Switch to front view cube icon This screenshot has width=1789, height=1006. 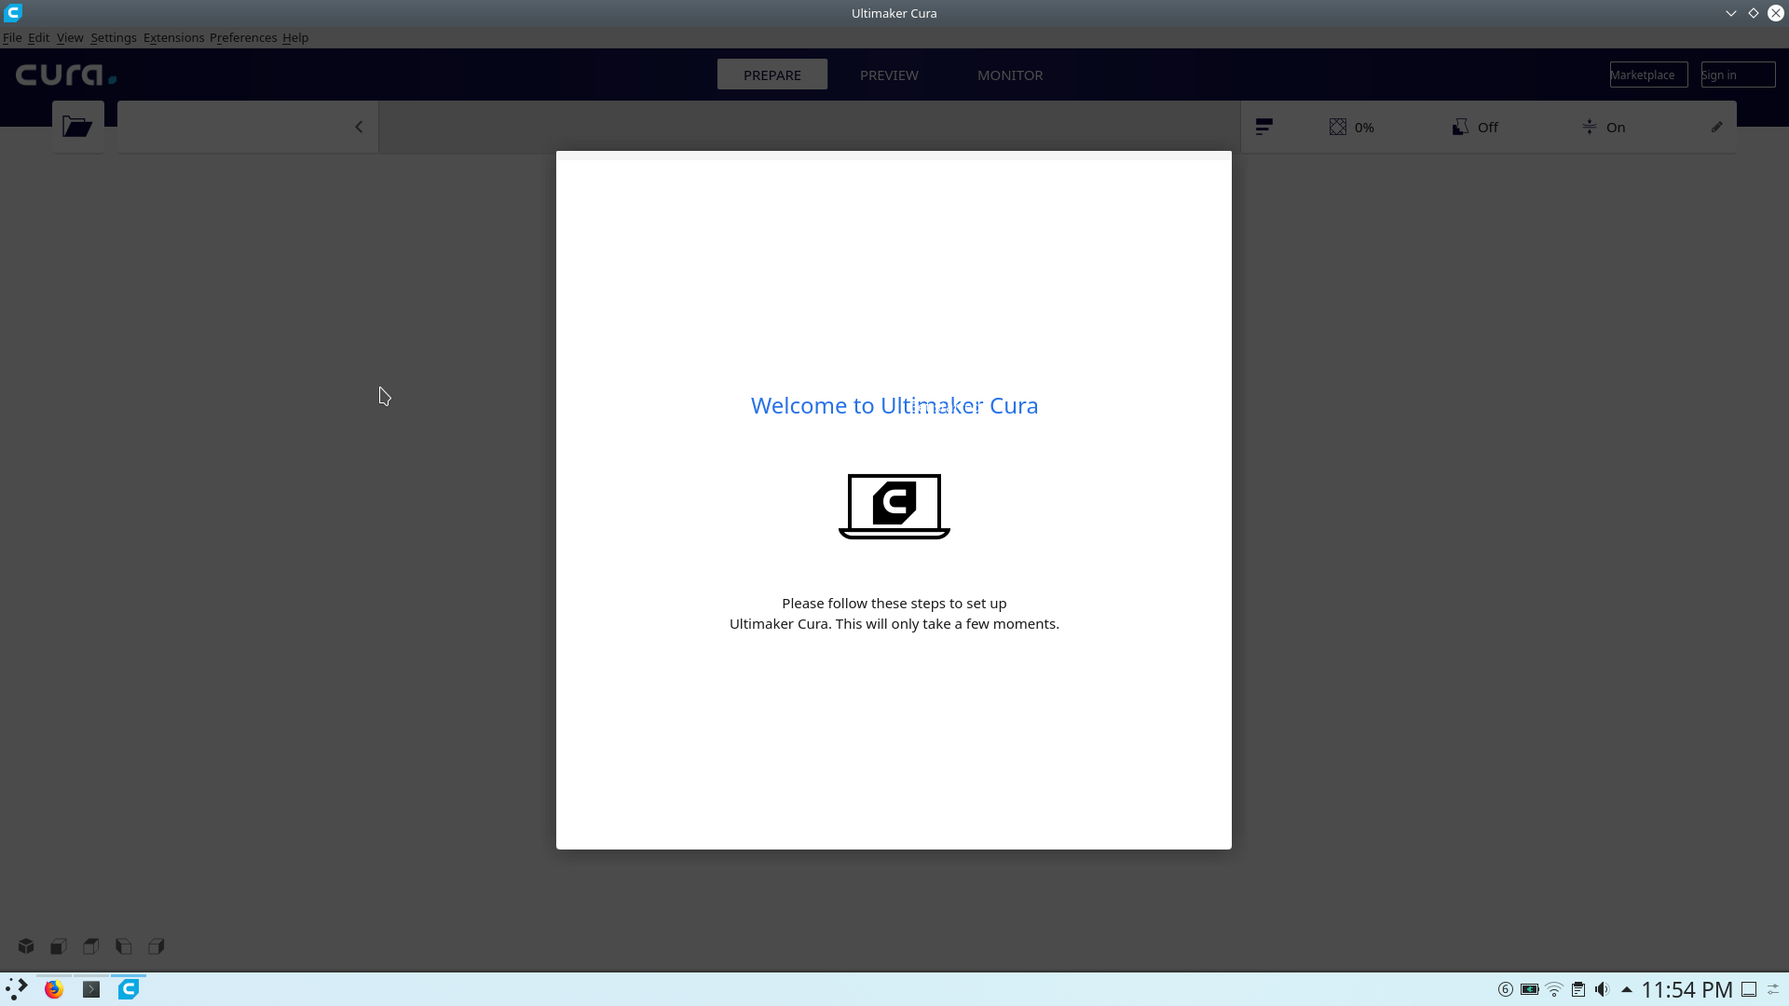(x=57, y=945)
